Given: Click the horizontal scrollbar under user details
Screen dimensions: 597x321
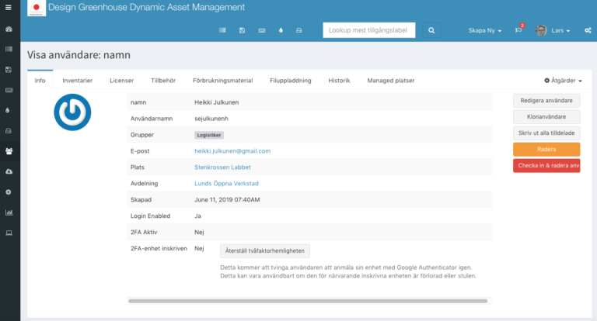Looking at the screenshot, I should click(x=308, y=300).
